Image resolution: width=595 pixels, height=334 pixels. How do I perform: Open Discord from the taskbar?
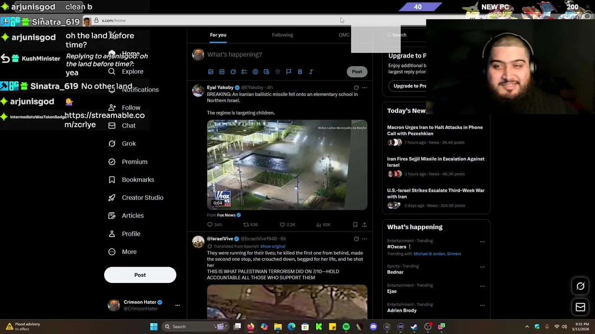coord(373,327)
